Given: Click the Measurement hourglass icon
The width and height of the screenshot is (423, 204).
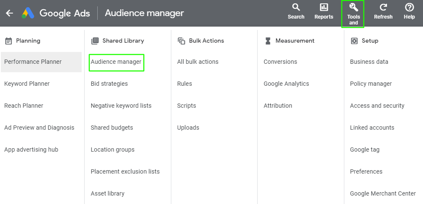Looking at the screenshot, I should point(268,41).
